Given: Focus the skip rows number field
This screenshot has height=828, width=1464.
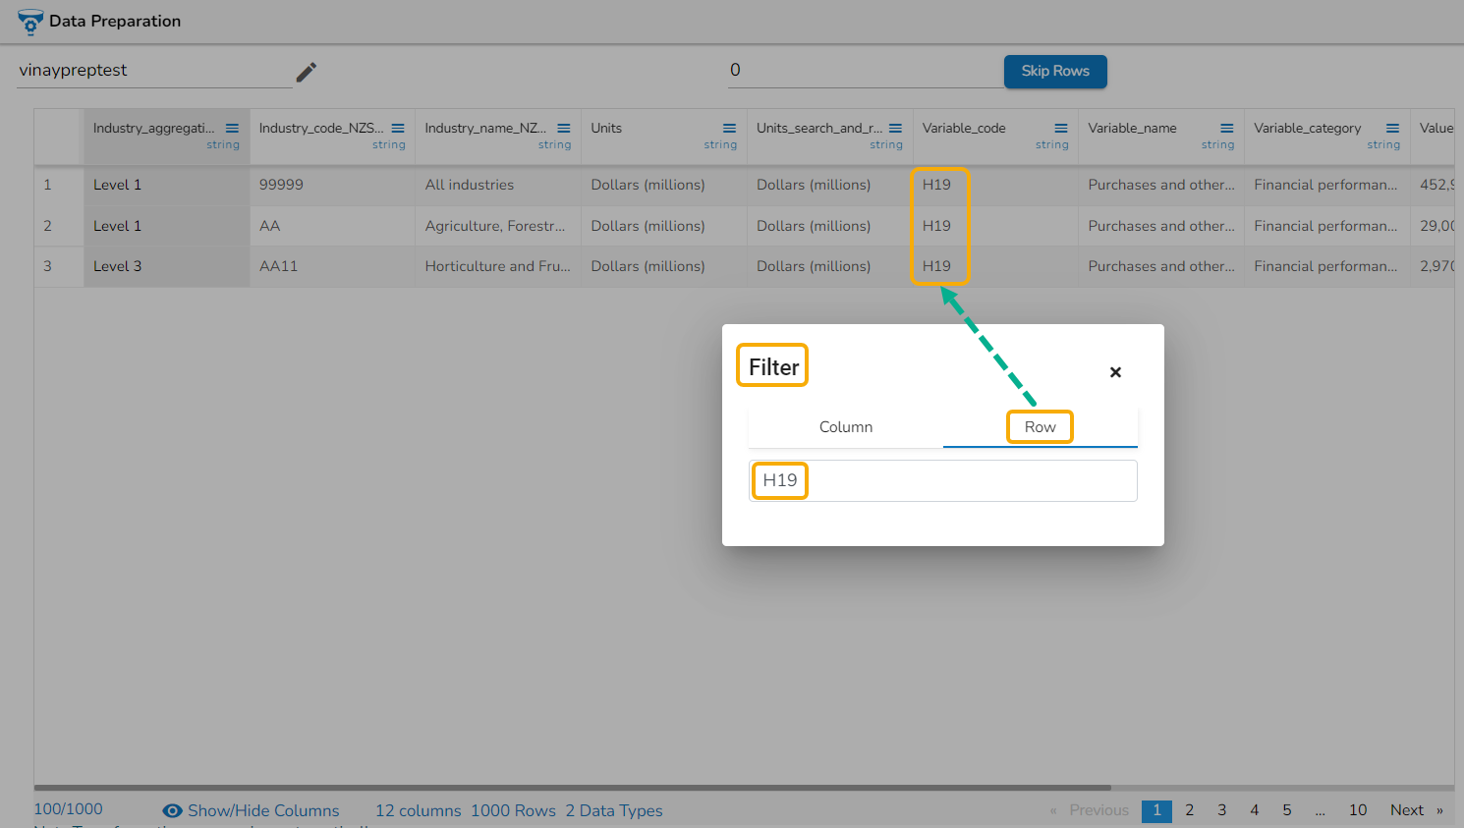Looking at the screenshot, I should [x=865, y=71].
